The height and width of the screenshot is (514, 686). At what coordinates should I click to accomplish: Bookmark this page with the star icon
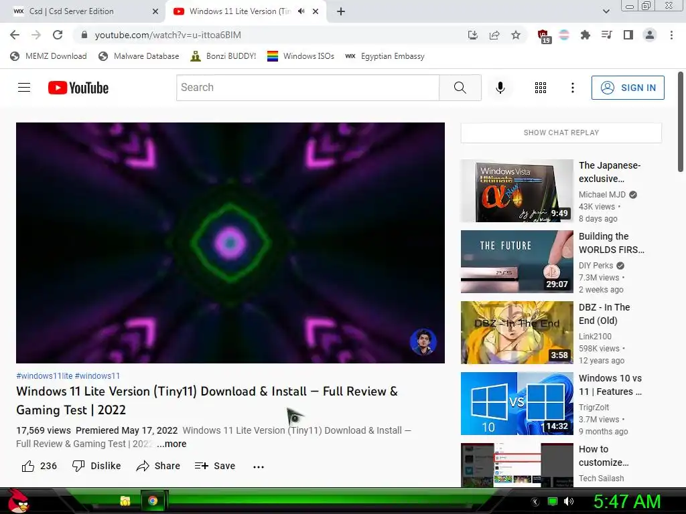click(x=516, y=35)
